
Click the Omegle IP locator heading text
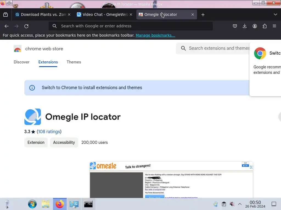point(83,117)
